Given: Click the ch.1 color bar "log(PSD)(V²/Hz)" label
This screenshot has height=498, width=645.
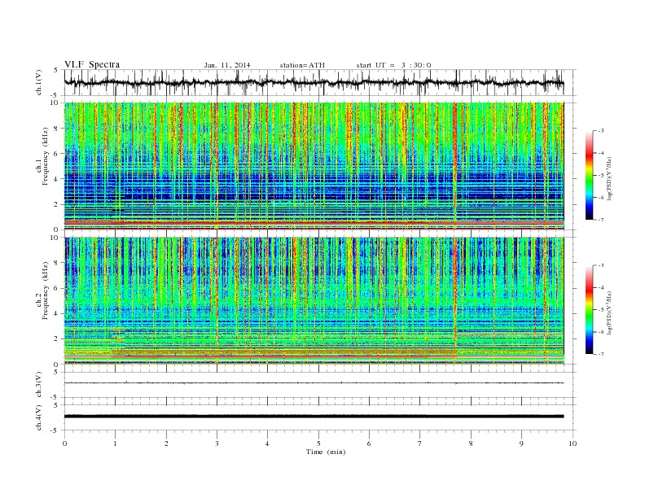Looking at the screenshot, I should 609,177.
